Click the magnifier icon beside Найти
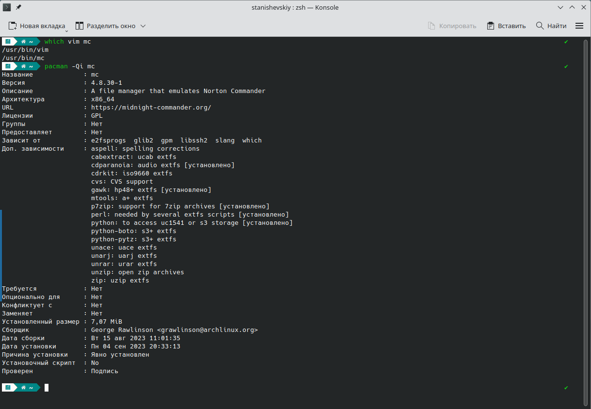 tap(540, 26)
